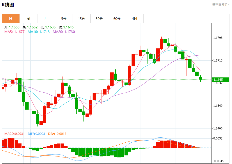Viewport: 232px width, 164px height.
Task: Select the 30分 interval tab
Action: [99, 19]
